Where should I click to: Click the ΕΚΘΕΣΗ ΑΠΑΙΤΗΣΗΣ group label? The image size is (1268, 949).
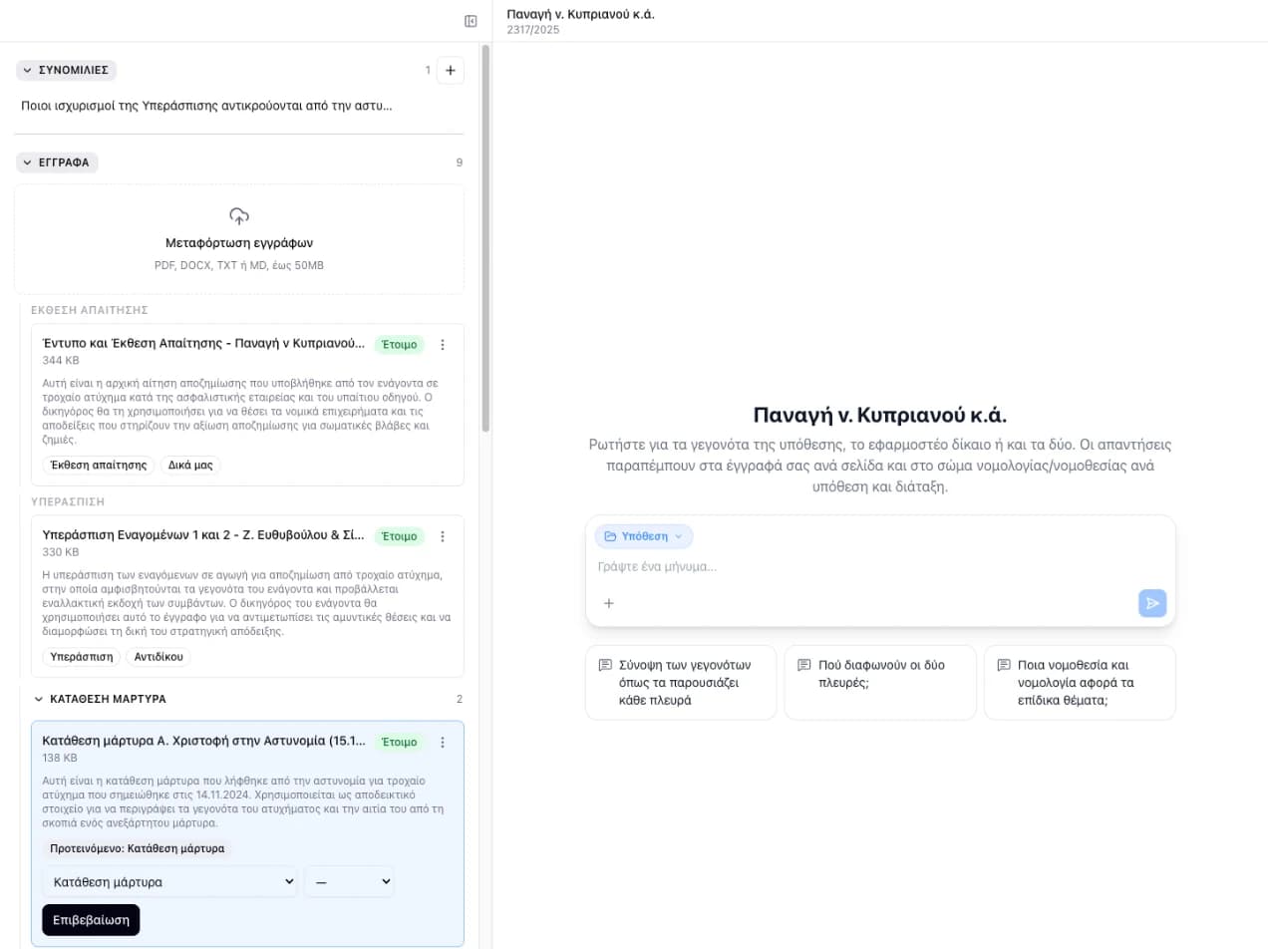[90, 310]
